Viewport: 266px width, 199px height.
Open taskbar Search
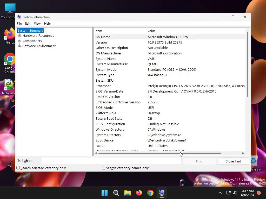(x=116, y=193)
